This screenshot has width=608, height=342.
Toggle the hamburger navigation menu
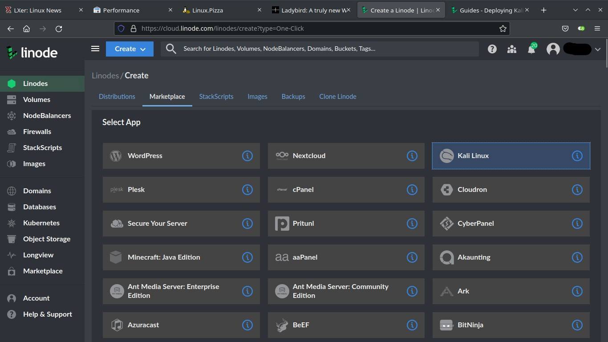tap(95, 49)
